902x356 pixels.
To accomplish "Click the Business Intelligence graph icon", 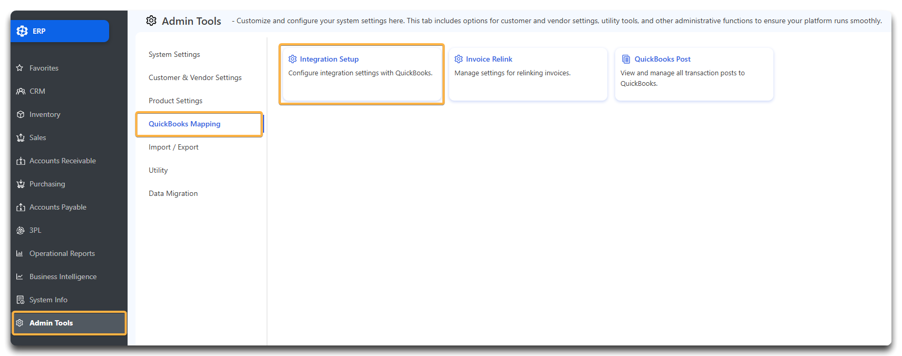I will pos(20,276).
